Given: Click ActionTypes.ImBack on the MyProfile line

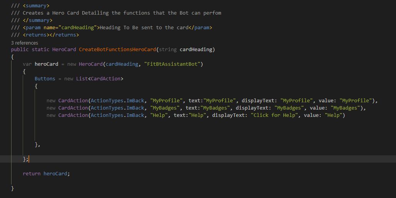Looking at the screenshot, I should (x=117, y=100).
